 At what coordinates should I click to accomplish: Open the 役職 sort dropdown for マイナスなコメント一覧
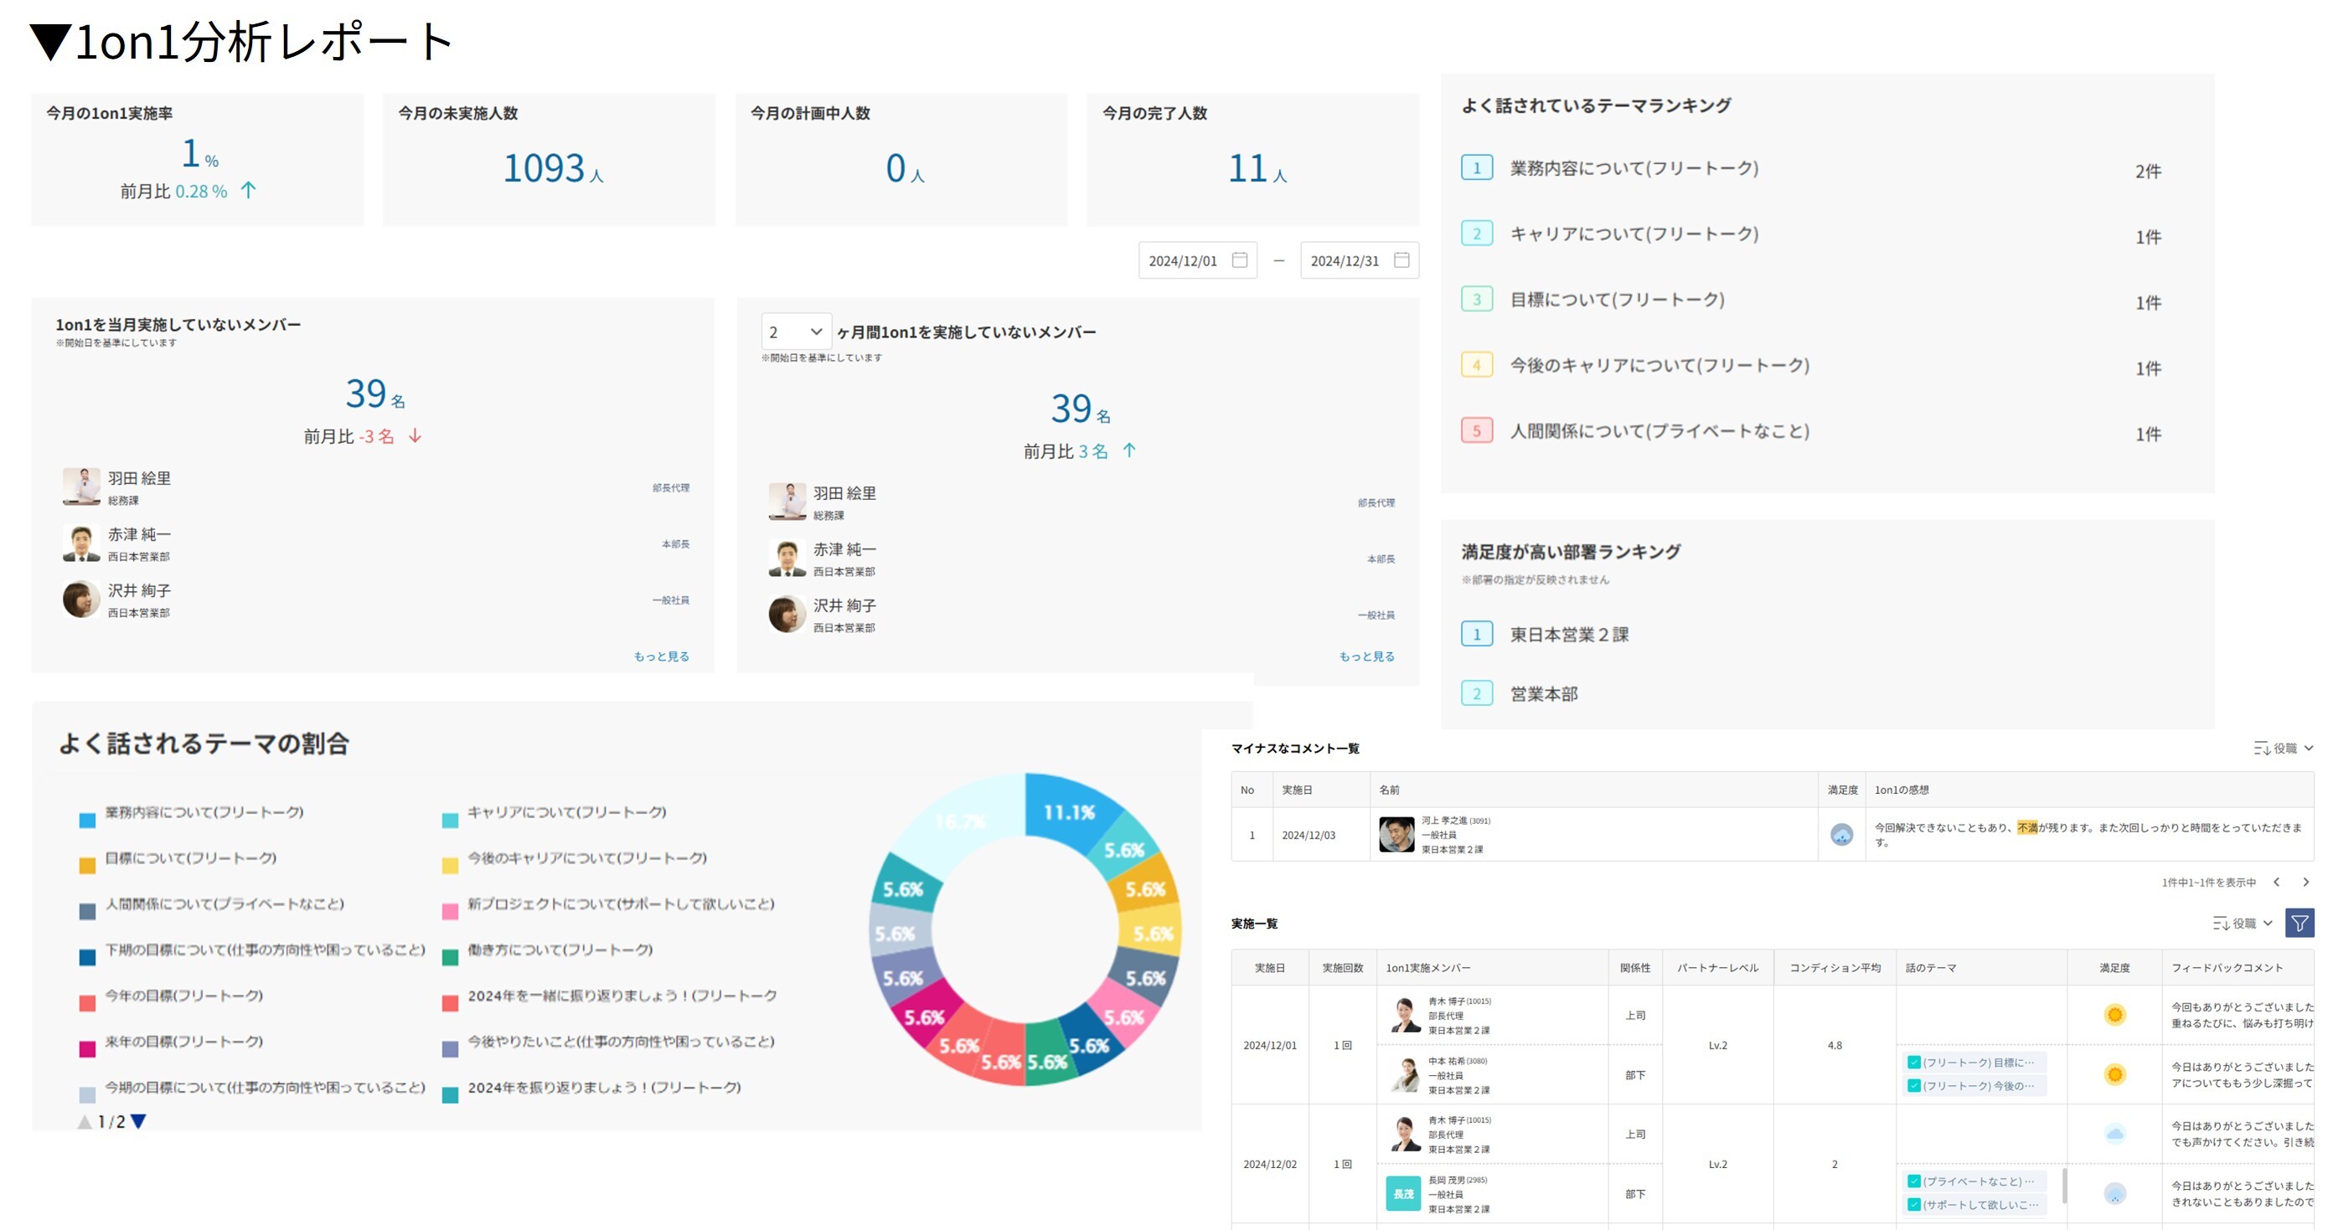tap(2284, 748)
